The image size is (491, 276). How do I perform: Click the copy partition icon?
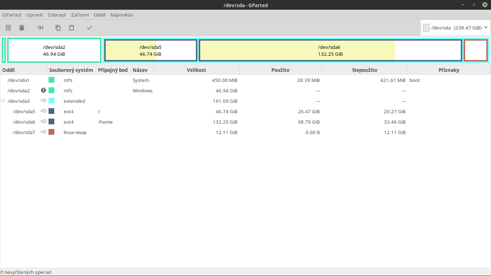58,28
